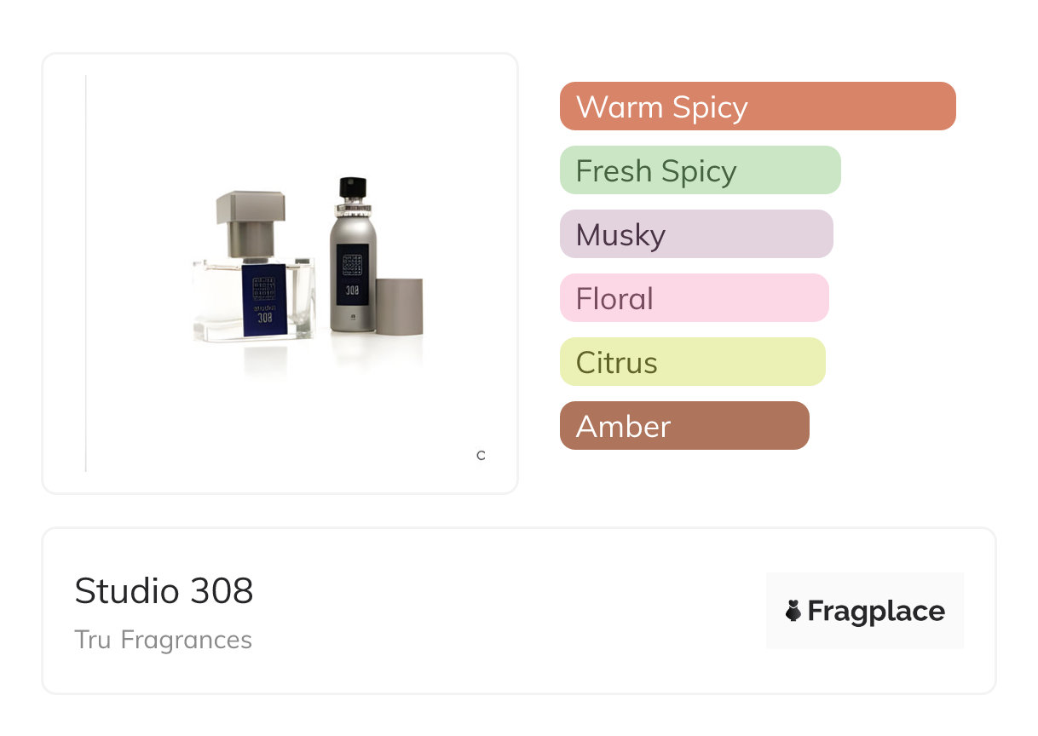The width and height of the screenshot is (1038, 736).
Task: Select the Citrus accord bar
Action: point(692,362)
